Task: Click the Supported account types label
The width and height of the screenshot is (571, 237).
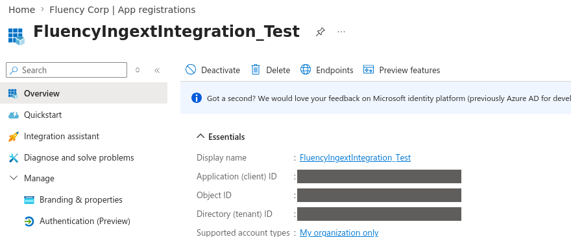Action: click(x=243, y=232)
